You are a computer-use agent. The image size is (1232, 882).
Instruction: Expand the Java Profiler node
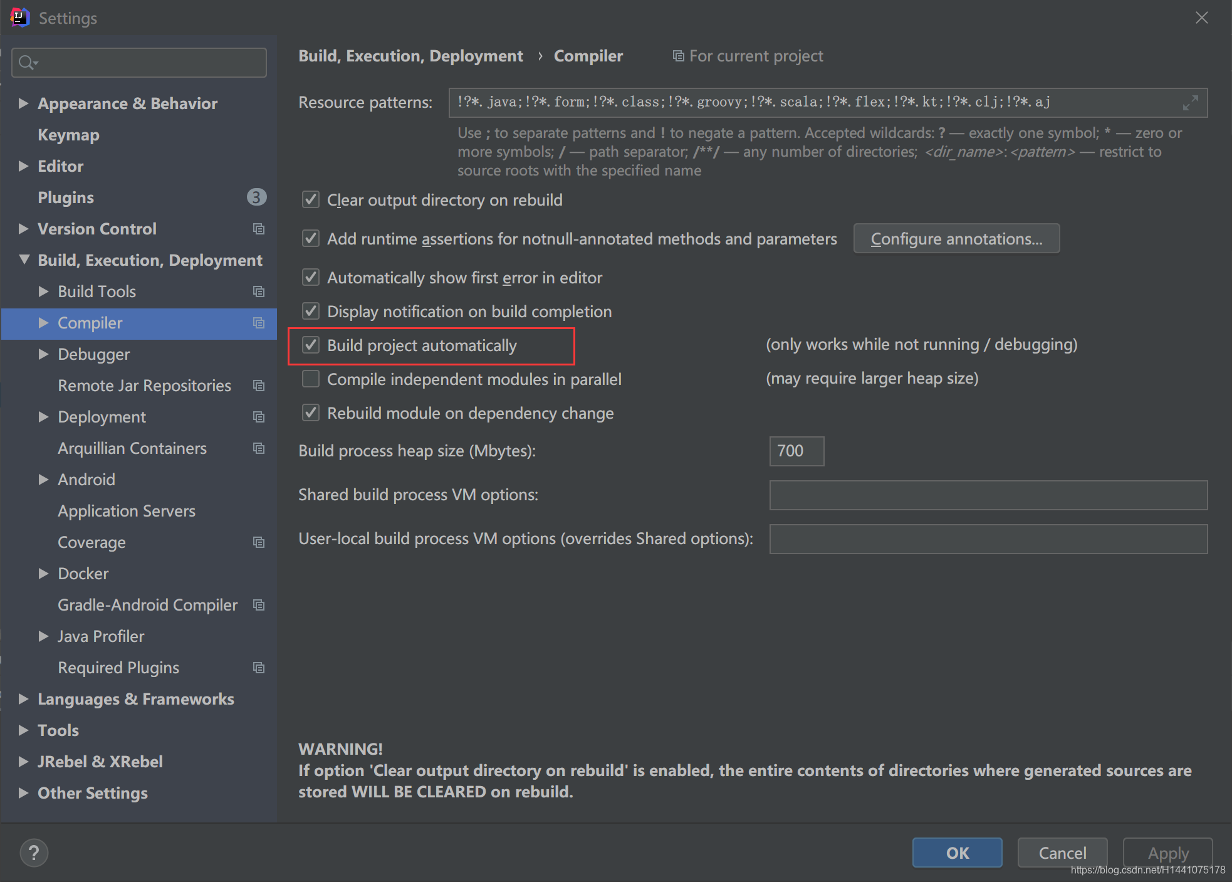point(43,636)
